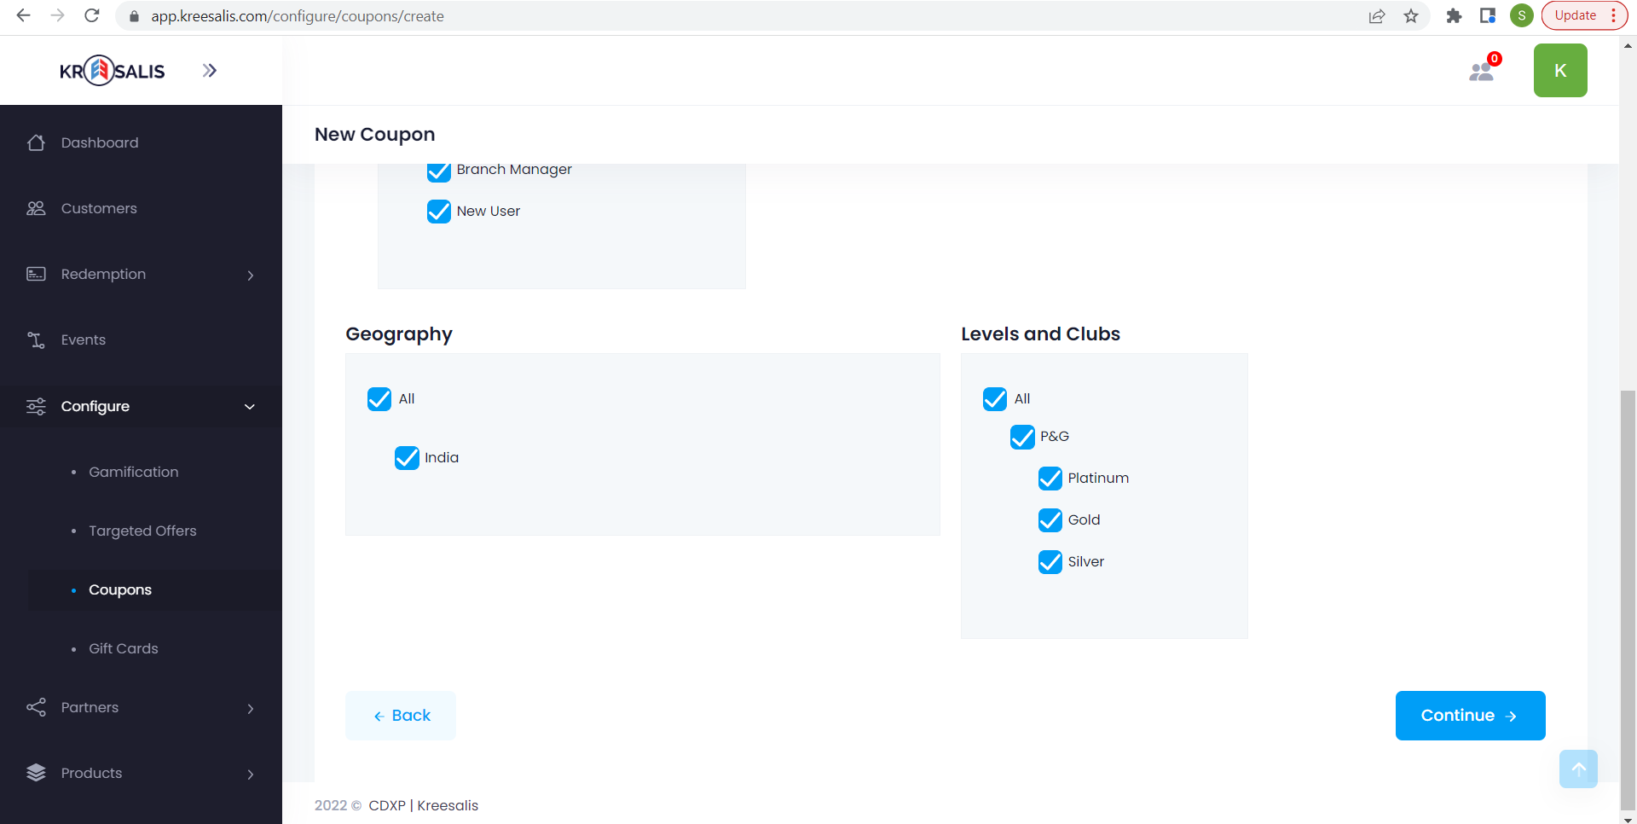
Task: Click the Kreesalis logo
Action: pyautogui.click(x=112, y=71)
